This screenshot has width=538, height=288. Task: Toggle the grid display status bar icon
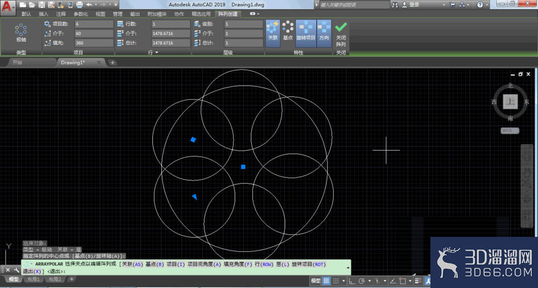326,281
